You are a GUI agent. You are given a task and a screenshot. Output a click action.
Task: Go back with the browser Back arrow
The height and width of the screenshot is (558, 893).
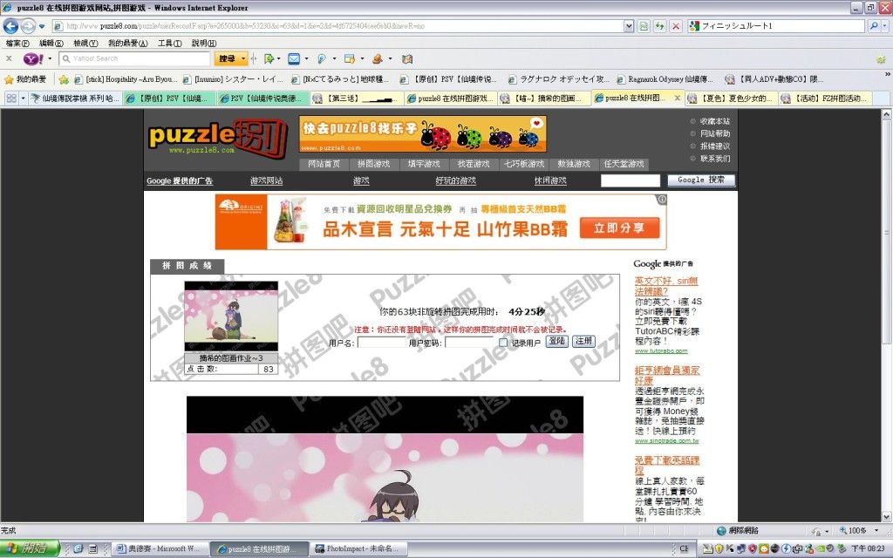point(10,25)
